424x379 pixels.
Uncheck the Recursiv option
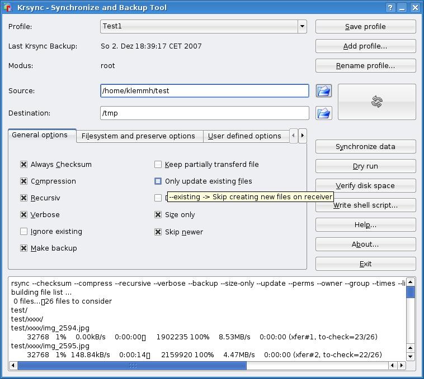click(24, 198)
